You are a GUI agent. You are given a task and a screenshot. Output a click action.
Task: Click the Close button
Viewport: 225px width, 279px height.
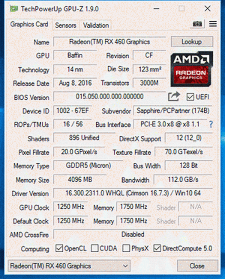tap(197, 266)
